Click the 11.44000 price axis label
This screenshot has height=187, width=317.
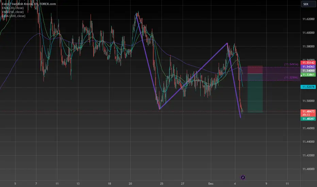coord(308,141)
